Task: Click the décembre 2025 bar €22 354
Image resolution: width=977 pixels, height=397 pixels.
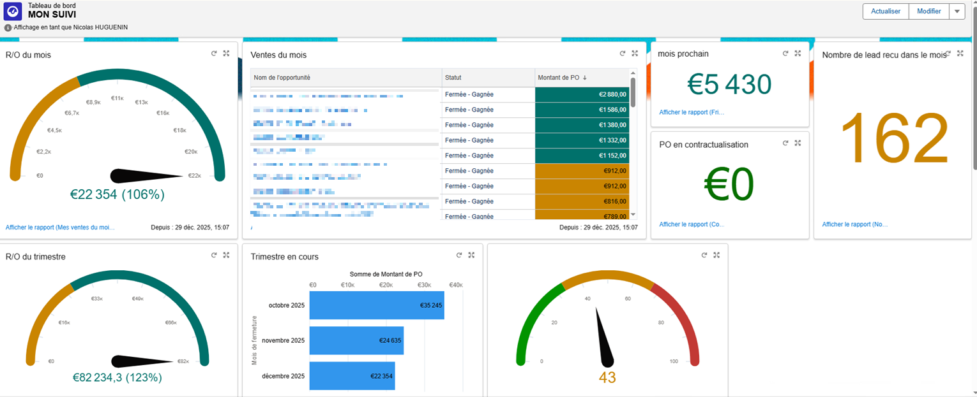Action: coord(352,376)
